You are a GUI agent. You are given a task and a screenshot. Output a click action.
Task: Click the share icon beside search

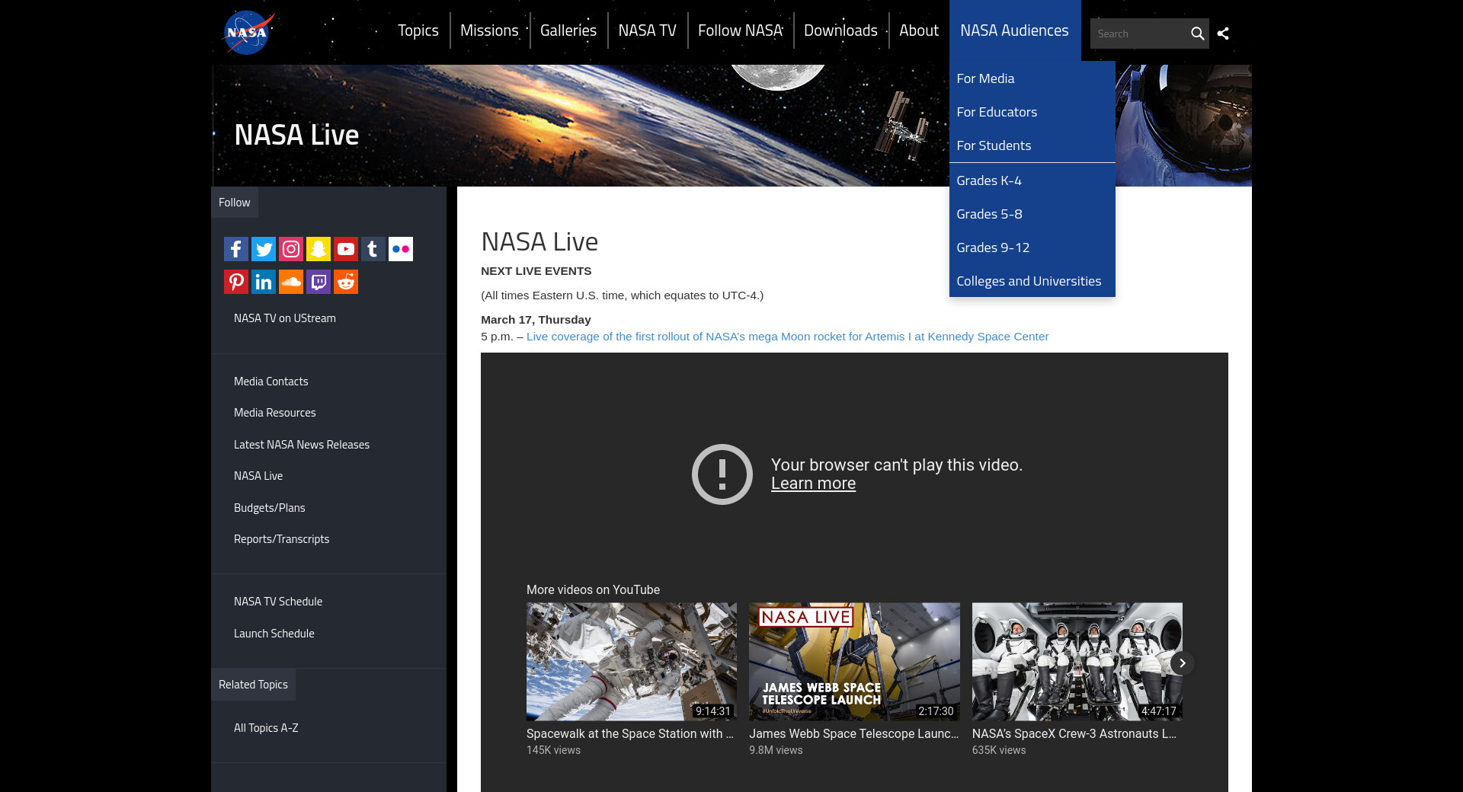tap(1223, 34)
